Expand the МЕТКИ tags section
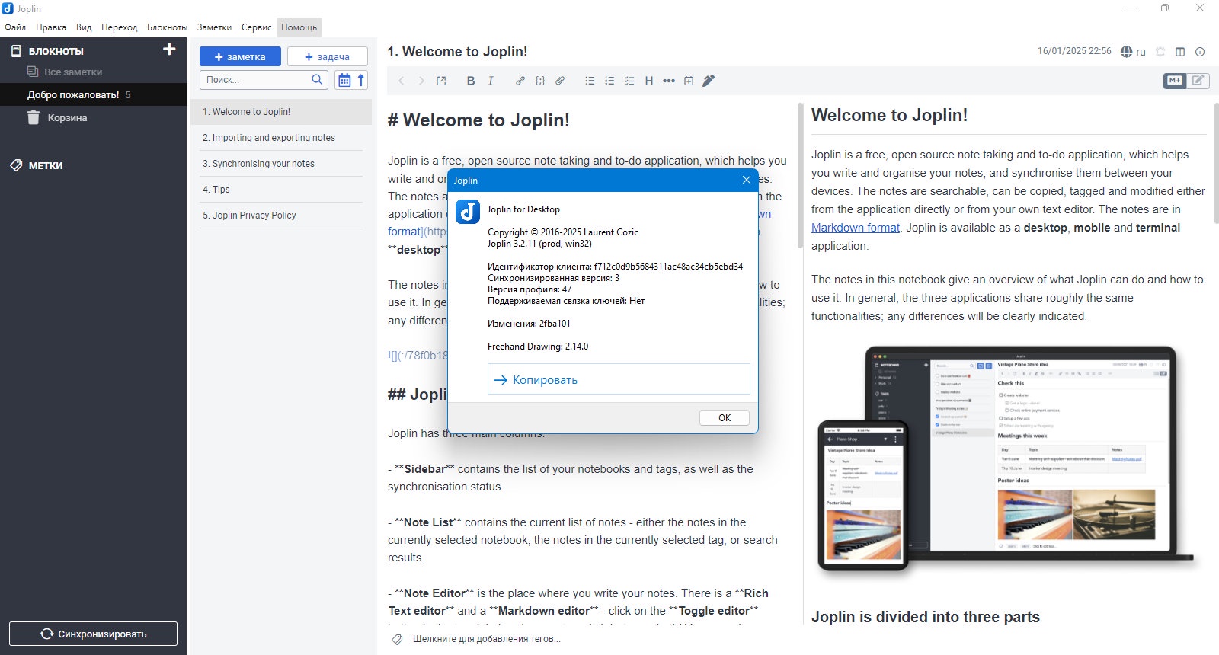 pyautogui.click(x=46, y=165)
